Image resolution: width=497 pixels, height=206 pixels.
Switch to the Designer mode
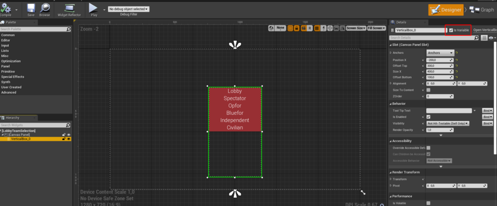pyautogui.click(x=446, y=10)
